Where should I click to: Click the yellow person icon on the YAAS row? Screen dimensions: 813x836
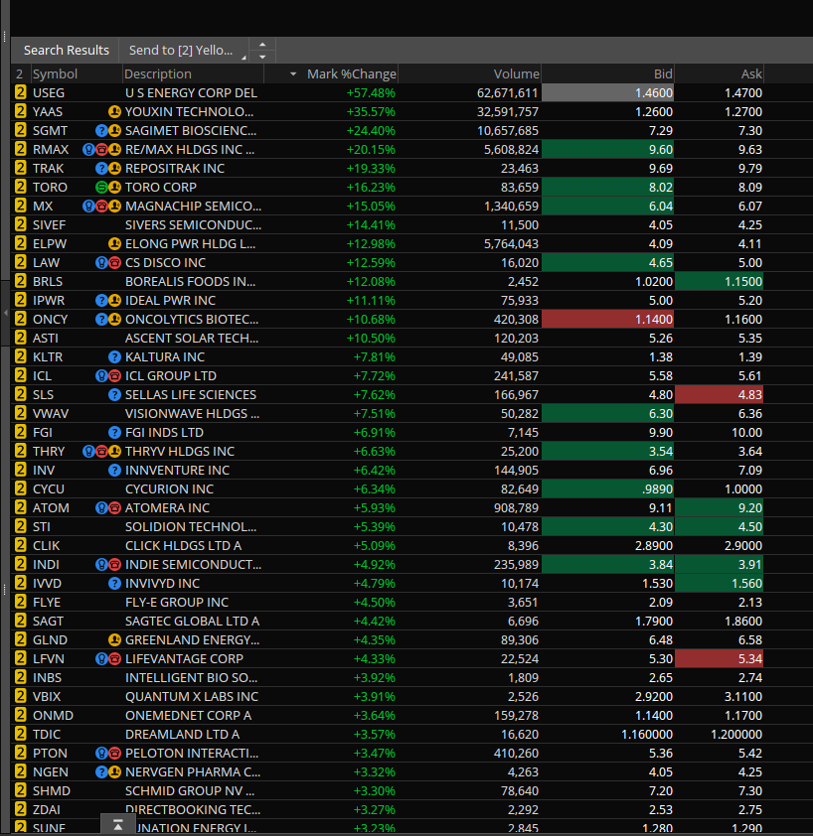[x=114, y=112]
